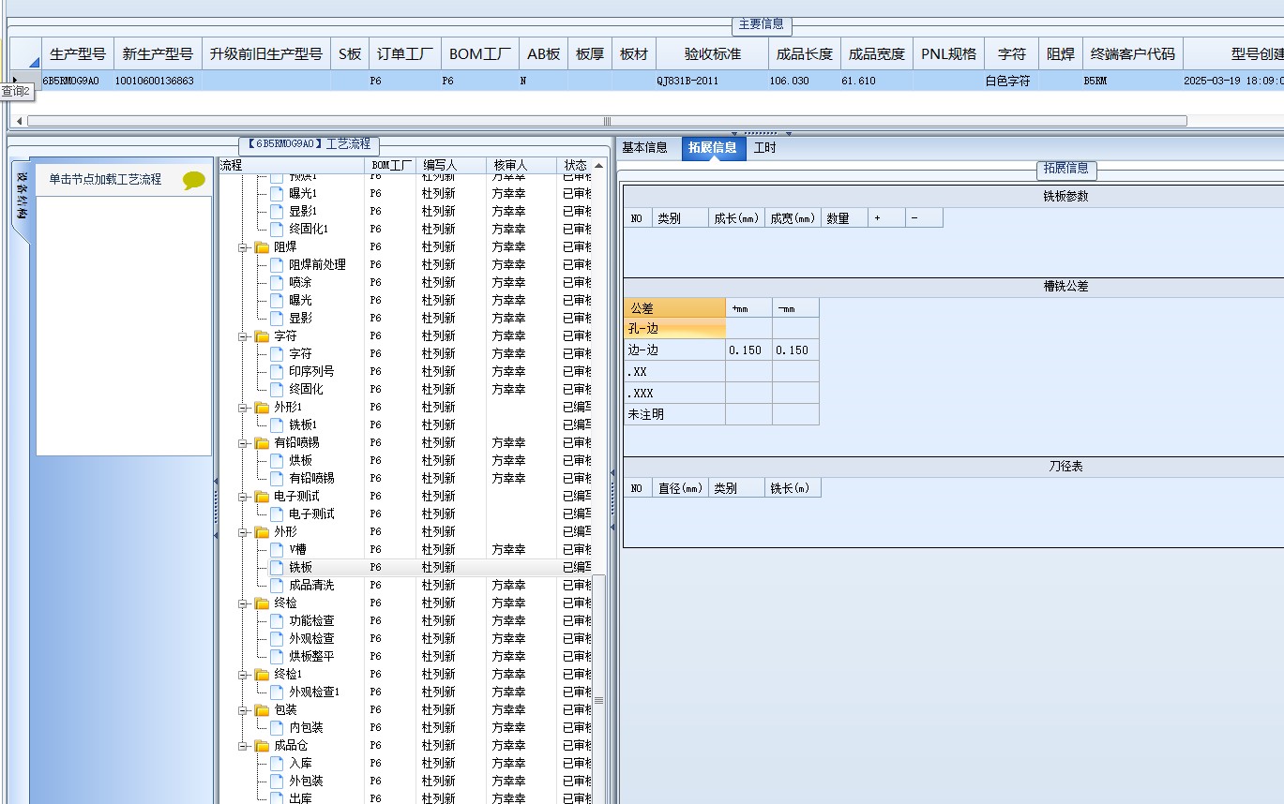Collapse the 成品仓 folder node
This screenshot has width=1284, height=804.
coord(243,746)
